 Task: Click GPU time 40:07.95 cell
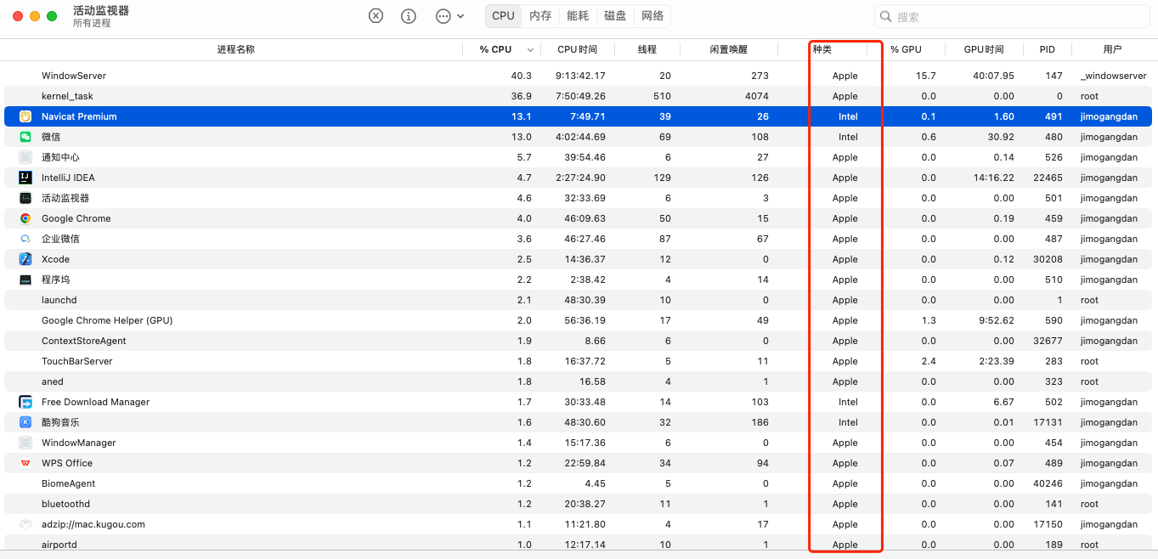click(993, 76)
